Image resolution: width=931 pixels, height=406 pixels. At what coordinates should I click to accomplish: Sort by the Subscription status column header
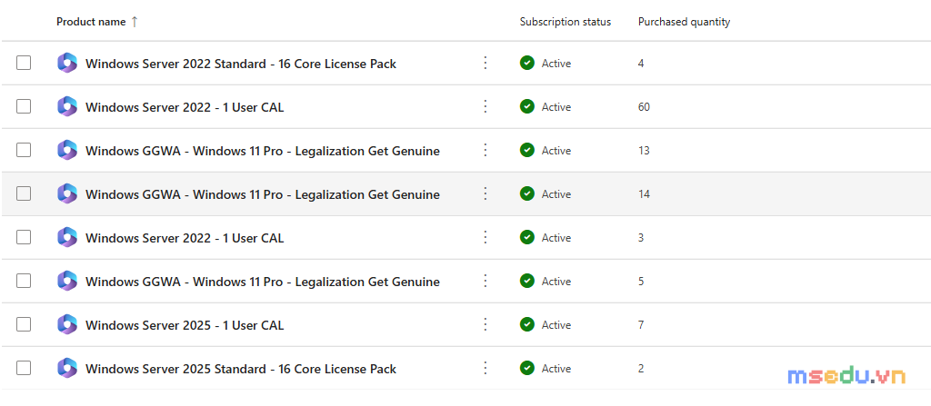click(x=566, y=22)
